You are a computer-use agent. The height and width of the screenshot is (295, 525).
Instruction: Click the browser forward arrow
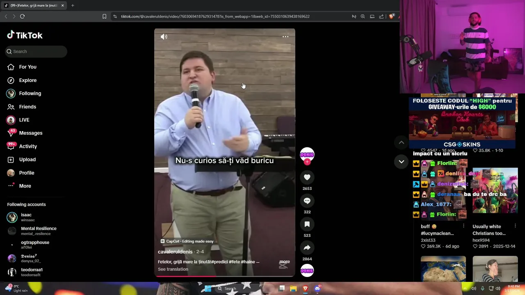[x=14, y=16]
